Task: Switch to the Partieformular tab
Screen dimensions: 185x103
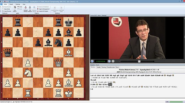Action: [x=111, y=67]
